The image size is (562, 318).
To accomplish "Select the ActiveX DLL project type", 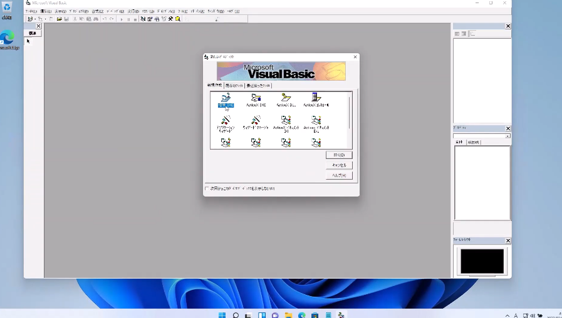I will [x=286, y=100].
